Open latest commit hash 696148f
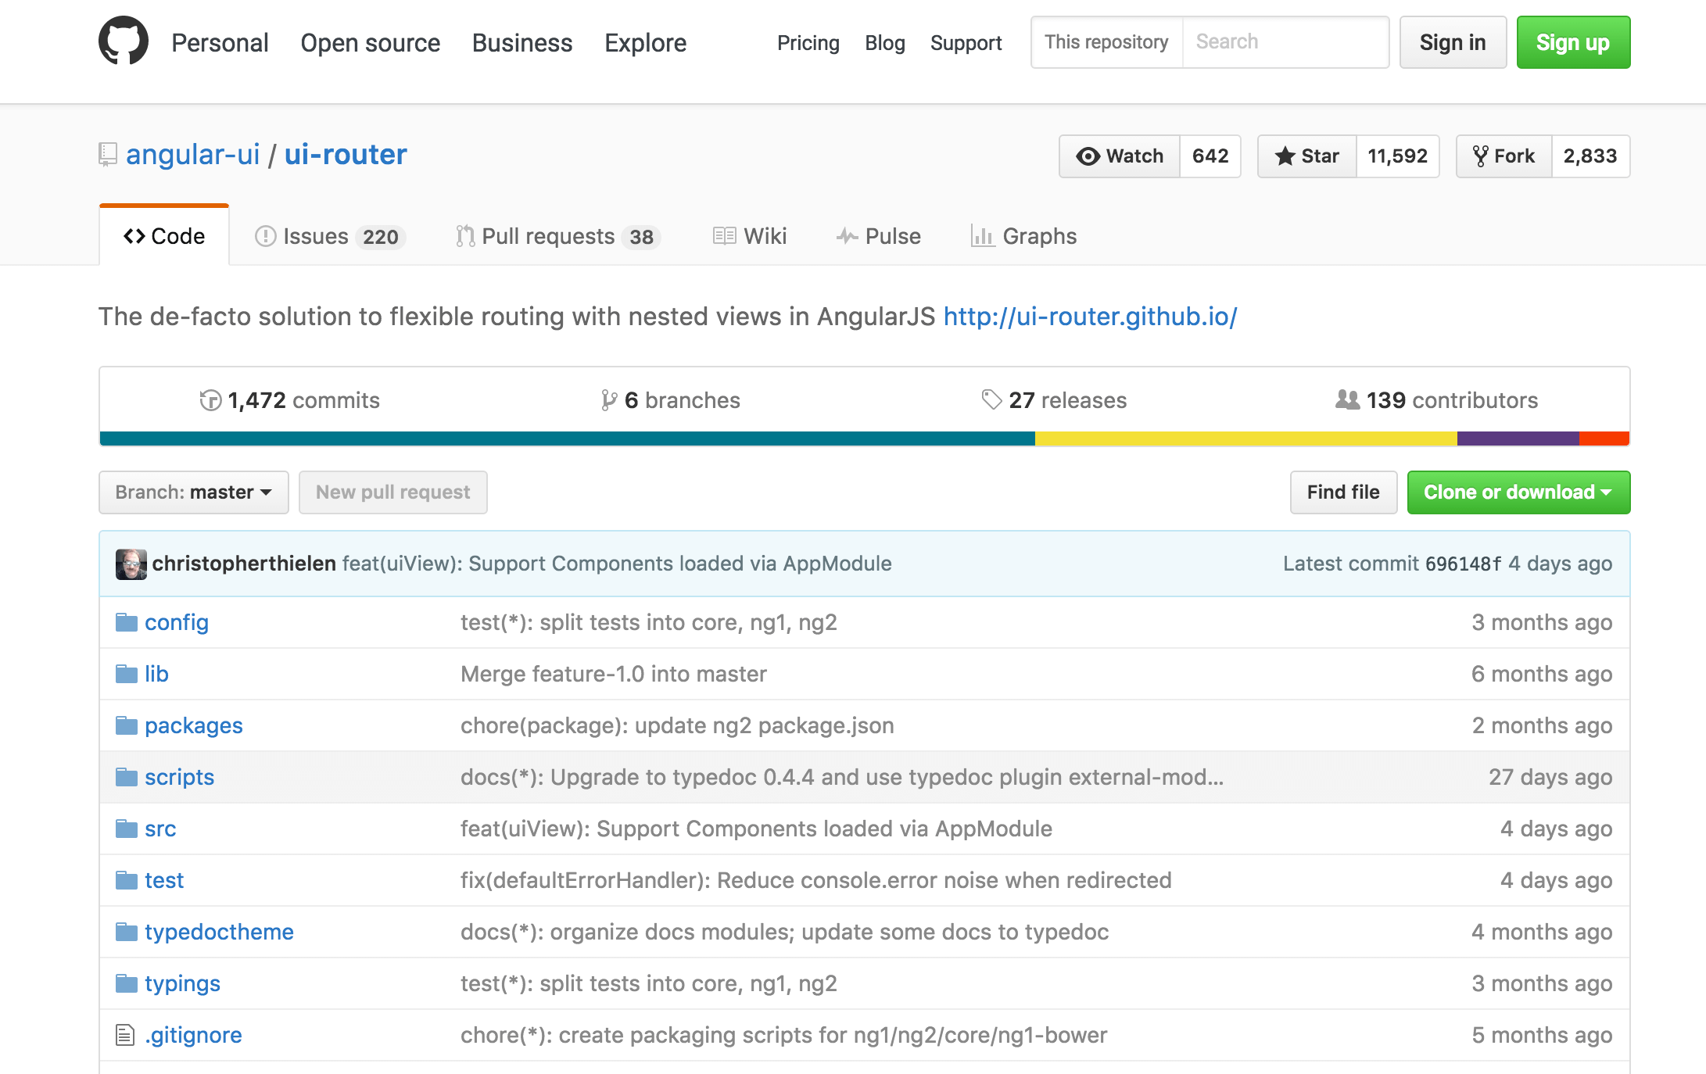This screenshot has height=1074, width=1706. 1463,564
